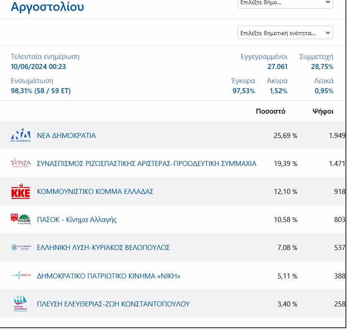Open the ΠΛΕΥΣΗ ΕΛΕΥΘΕΡΙΑΣ-ΖΩΗ ΚΩΝΣΤΑΝΤΟΠΟΥΛΟΥ link
Viewport: 348px width, 329px height.
point(113,303)
